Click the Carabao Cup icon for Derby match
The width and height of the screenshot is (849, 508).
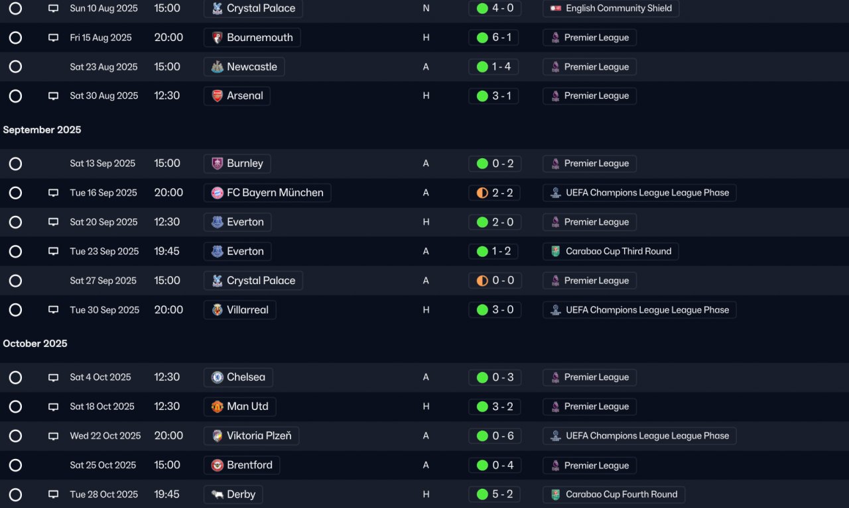555,495
